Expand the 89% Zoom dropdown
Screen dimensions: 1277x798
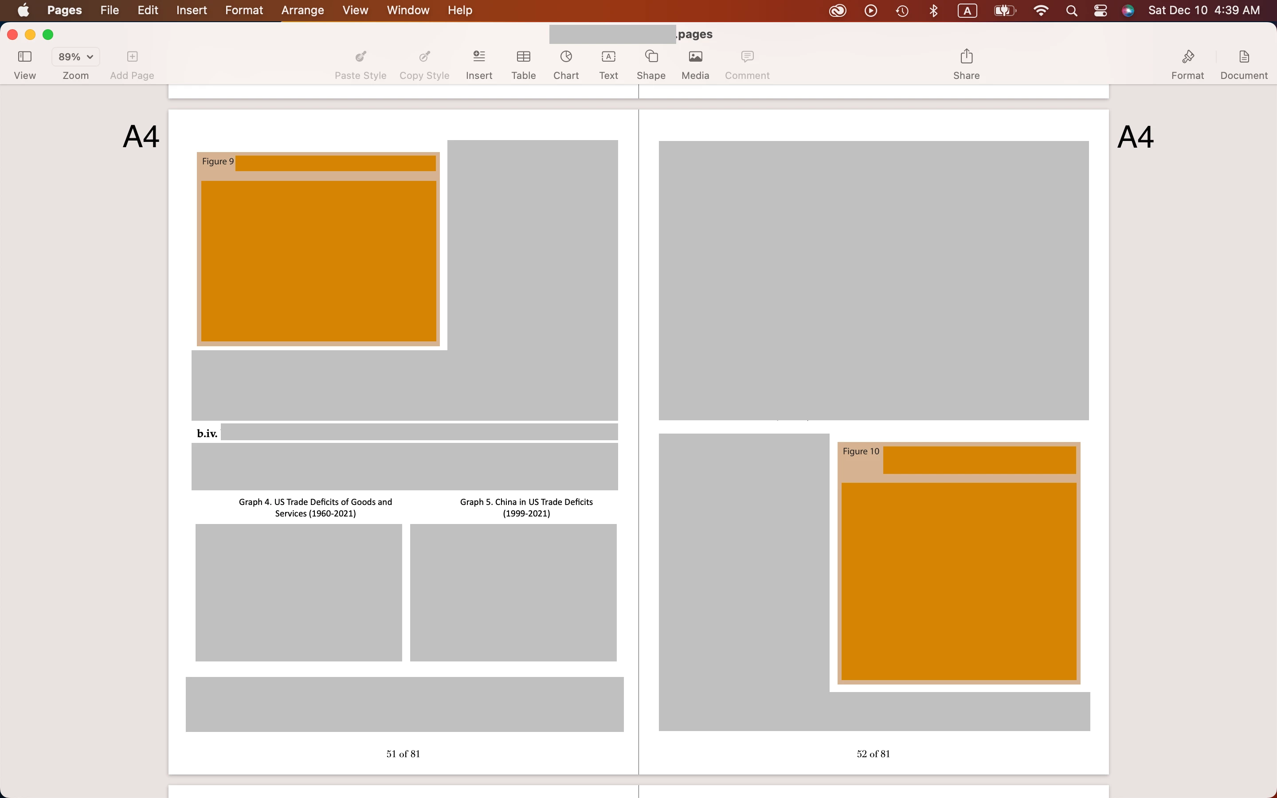pyautogui.click(x=75, y=56)
